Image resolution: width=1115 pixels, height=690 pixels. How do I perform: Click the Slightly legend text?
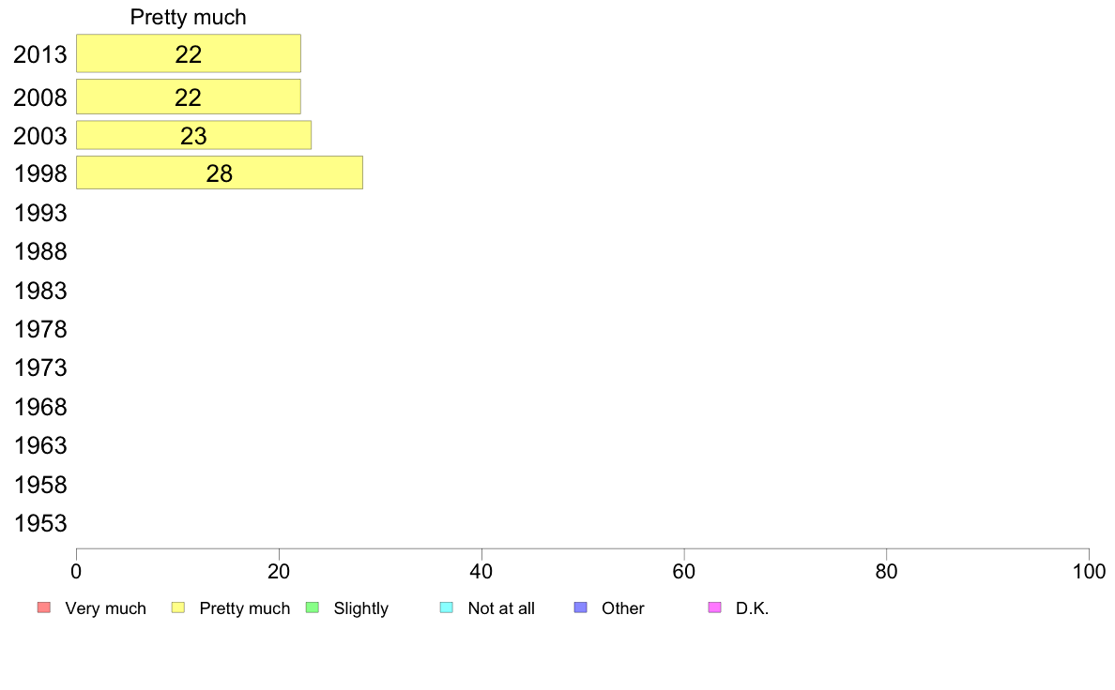[x=360, y=608]
